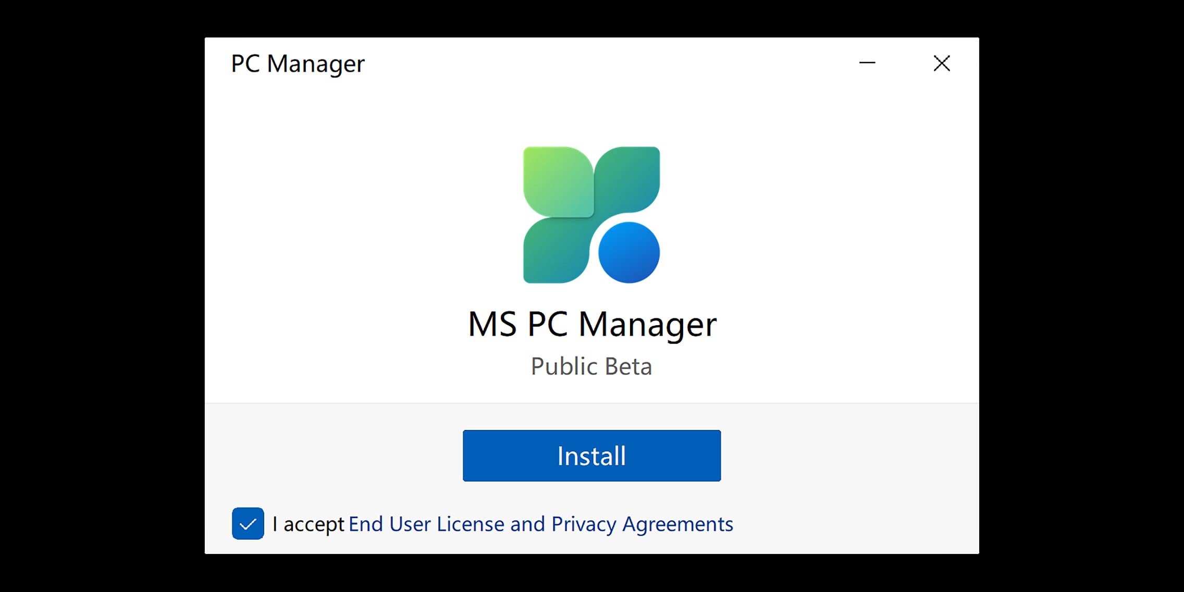
Task: Minimize the PC Manager installer window
Action: pos(867,63)
